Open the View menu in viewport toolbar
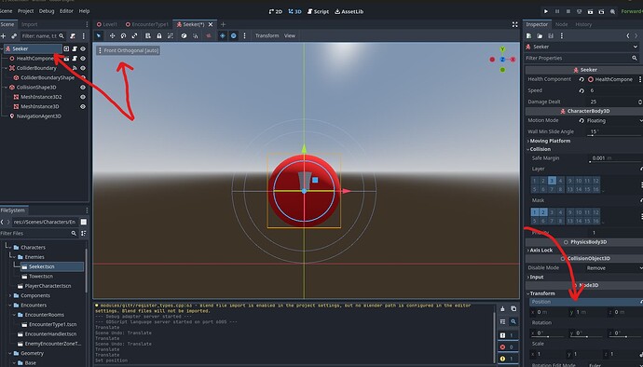The image size is (643, 367). point(290,35)
